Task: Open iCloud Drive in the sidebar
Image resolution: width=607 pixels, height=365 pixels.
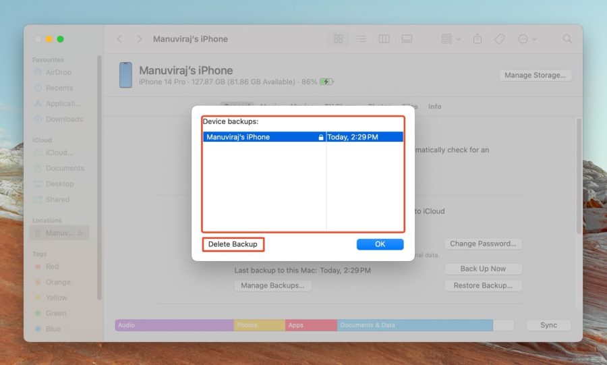Action: coord(53,152)
